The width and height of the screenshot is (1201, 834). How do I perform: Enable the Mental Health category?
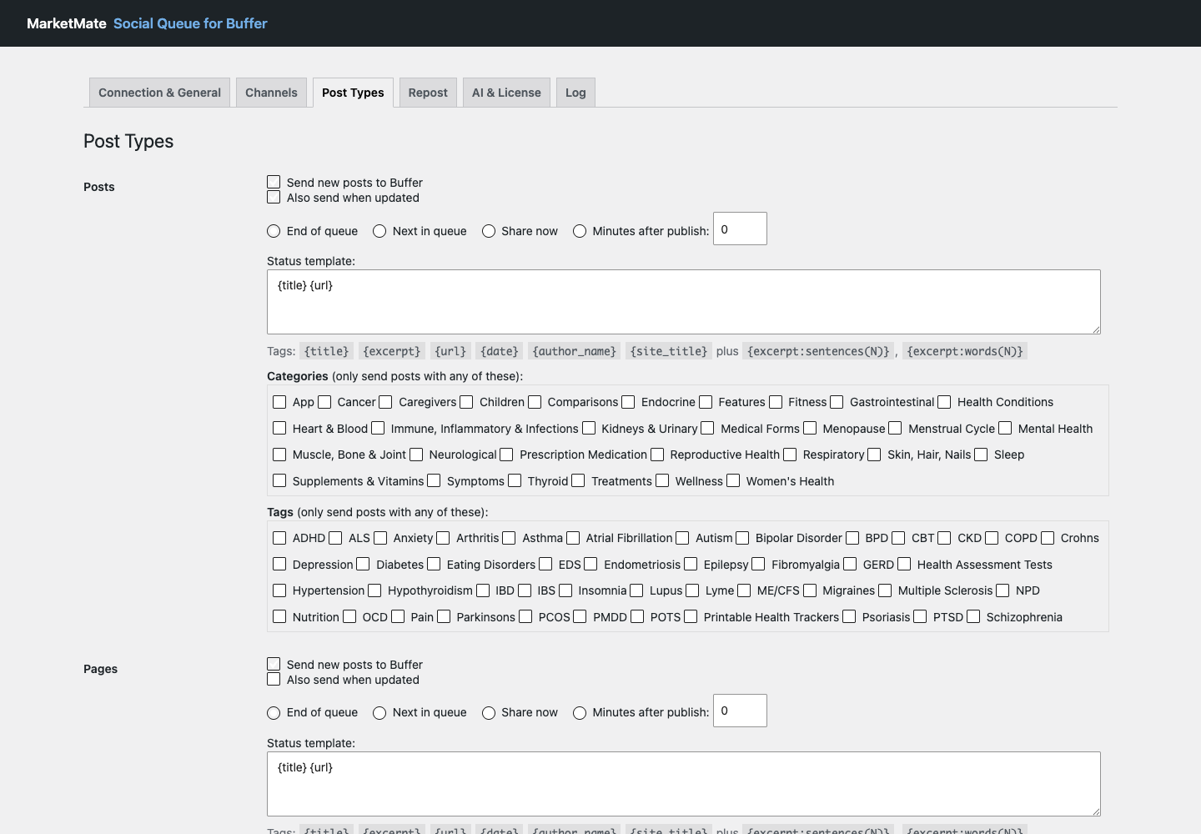tap(1005, 428)
